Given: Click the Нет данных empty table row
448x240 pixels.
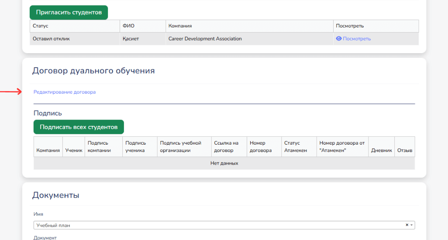Looking at the screenshot, I should (224, 163).
